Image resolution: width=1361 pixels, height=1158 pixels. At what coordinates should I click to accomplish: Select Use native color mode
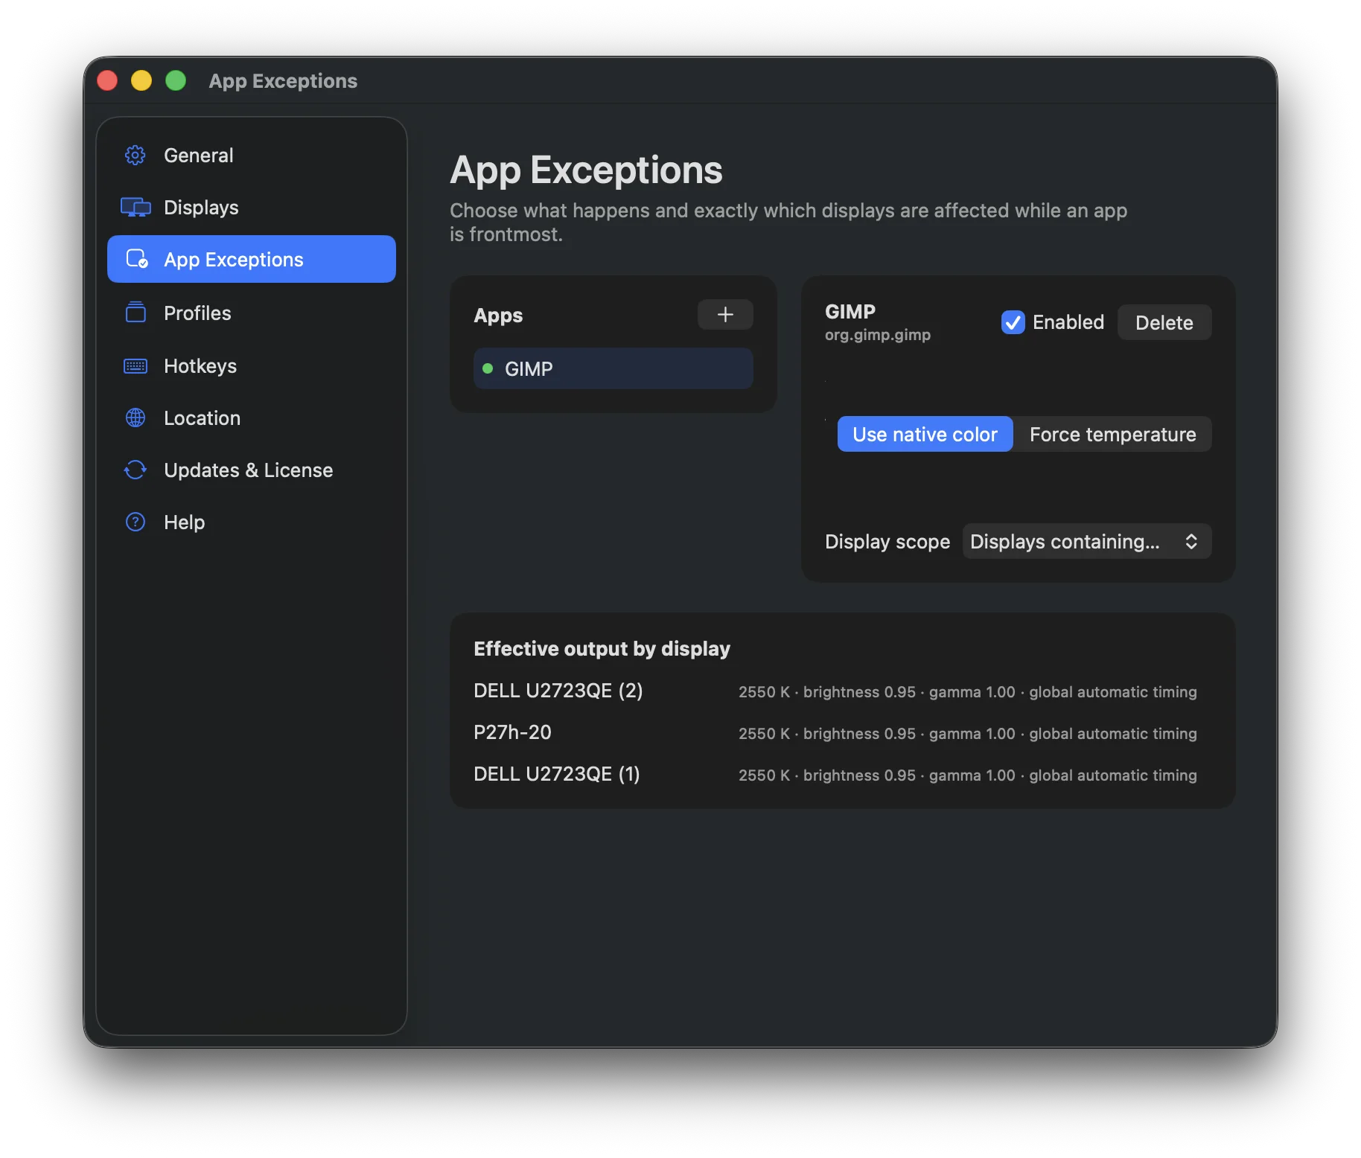[925, 434]
